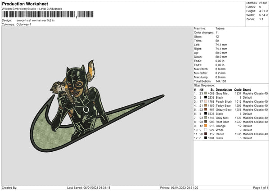Click the Min Stitch value '0.2 mm'
The width and height of the screenshot is (270, 191).
[x=220, y=73]
